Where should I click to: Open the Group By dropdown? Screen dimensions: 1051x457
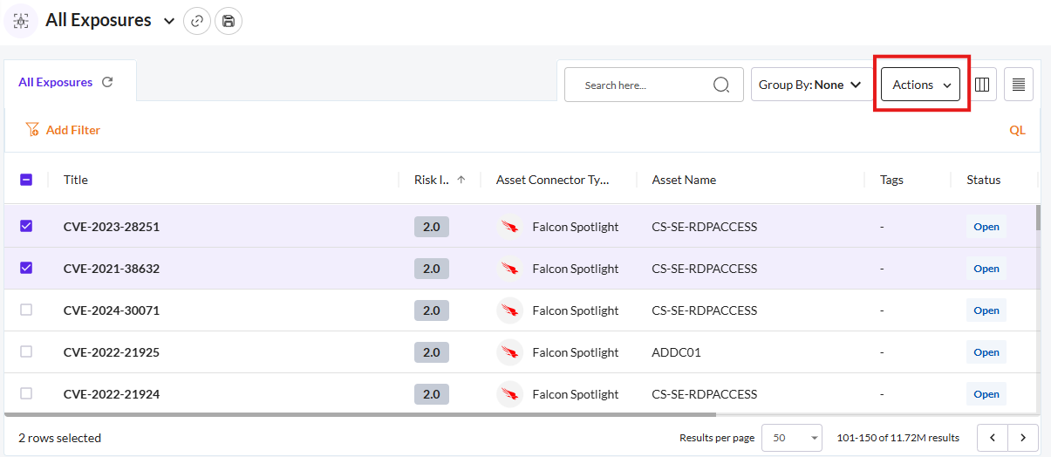810,85
